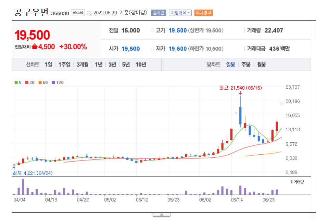This screenshot has width=316, height=219.
Task: Click the red 20-day moving average swatch
Action: point(27,82)
